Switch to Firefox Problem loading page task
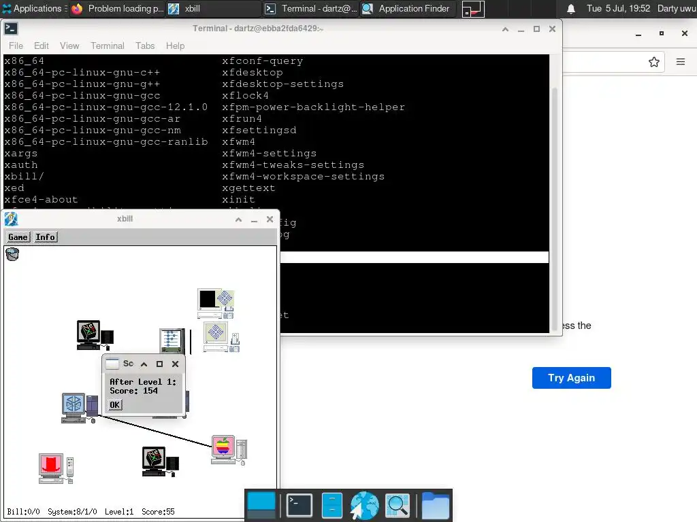The width and height of the screenshot is (697, 522). [x=118, y=8]
